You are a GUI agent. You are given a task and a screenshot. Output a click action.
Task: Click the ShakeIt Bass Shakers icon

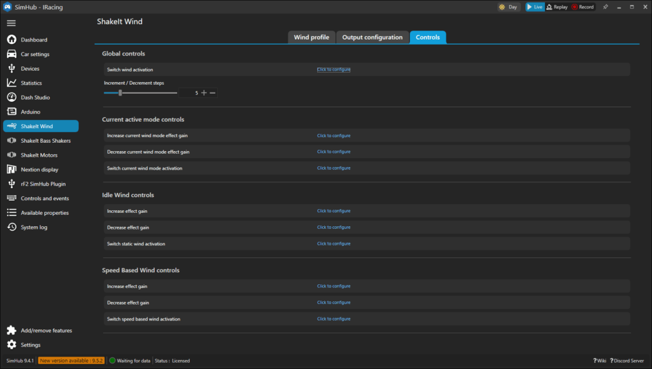point(11,141)
